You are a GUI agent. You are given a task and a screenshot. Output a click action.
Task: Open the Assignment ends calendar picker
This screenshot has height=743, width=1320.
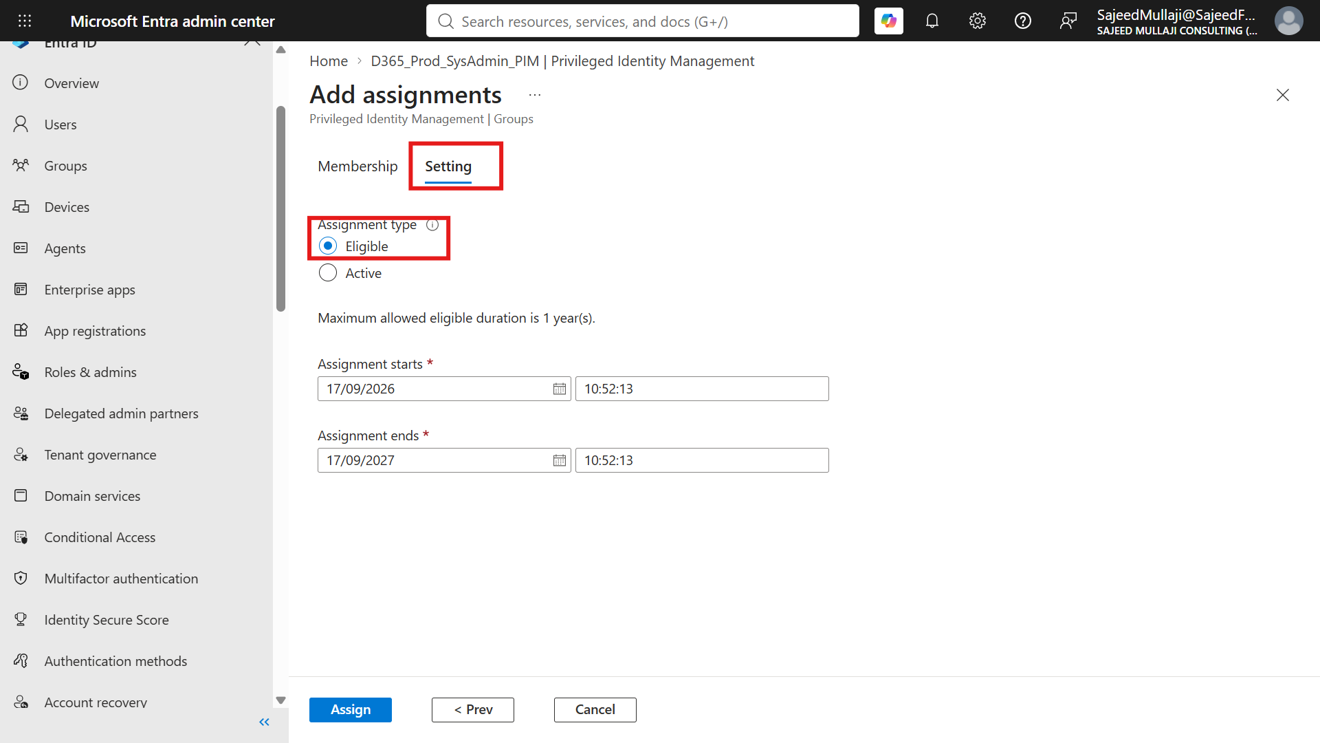tap(560, 460)
